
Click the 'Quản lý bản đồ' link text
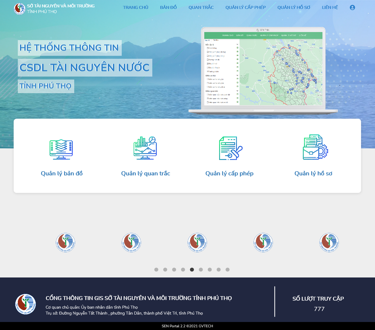coord(62,173)
